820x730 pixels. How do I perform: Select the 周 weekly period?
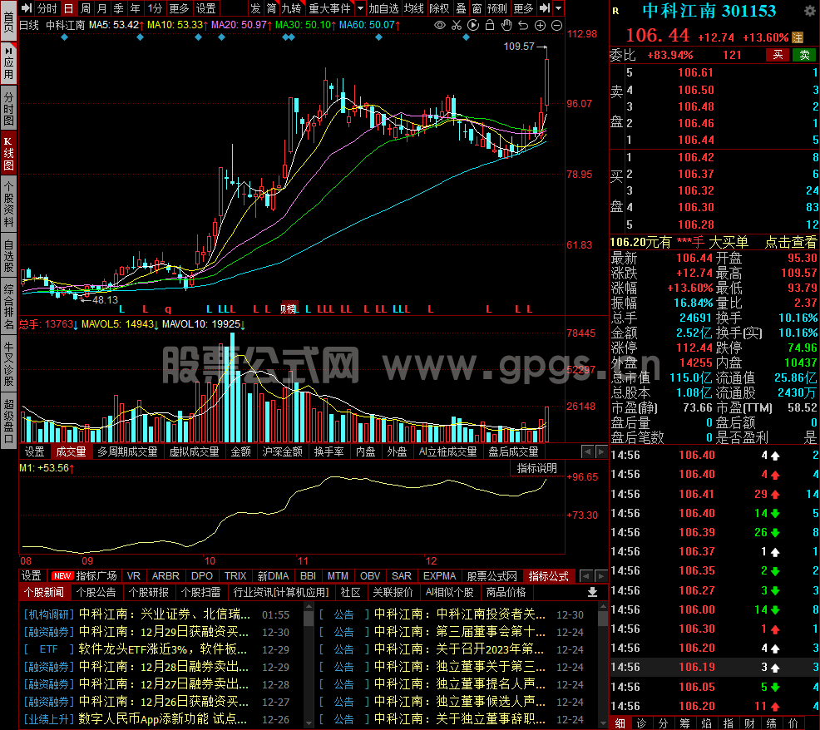pyautogui.click(x=85, y=8)
